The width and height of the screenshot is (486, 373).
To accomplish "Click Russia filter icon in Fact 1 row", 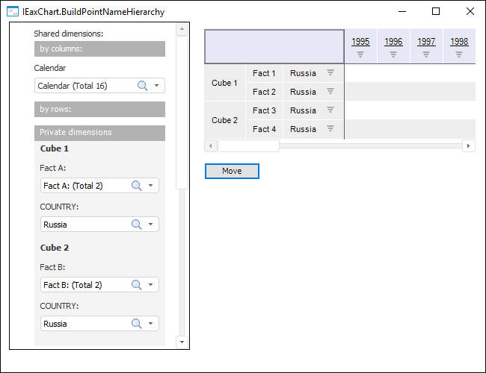I will point(330,73).
